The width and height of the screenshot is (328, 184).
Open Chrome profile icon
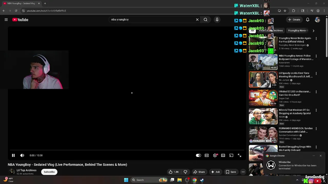(x=318, y=11)
